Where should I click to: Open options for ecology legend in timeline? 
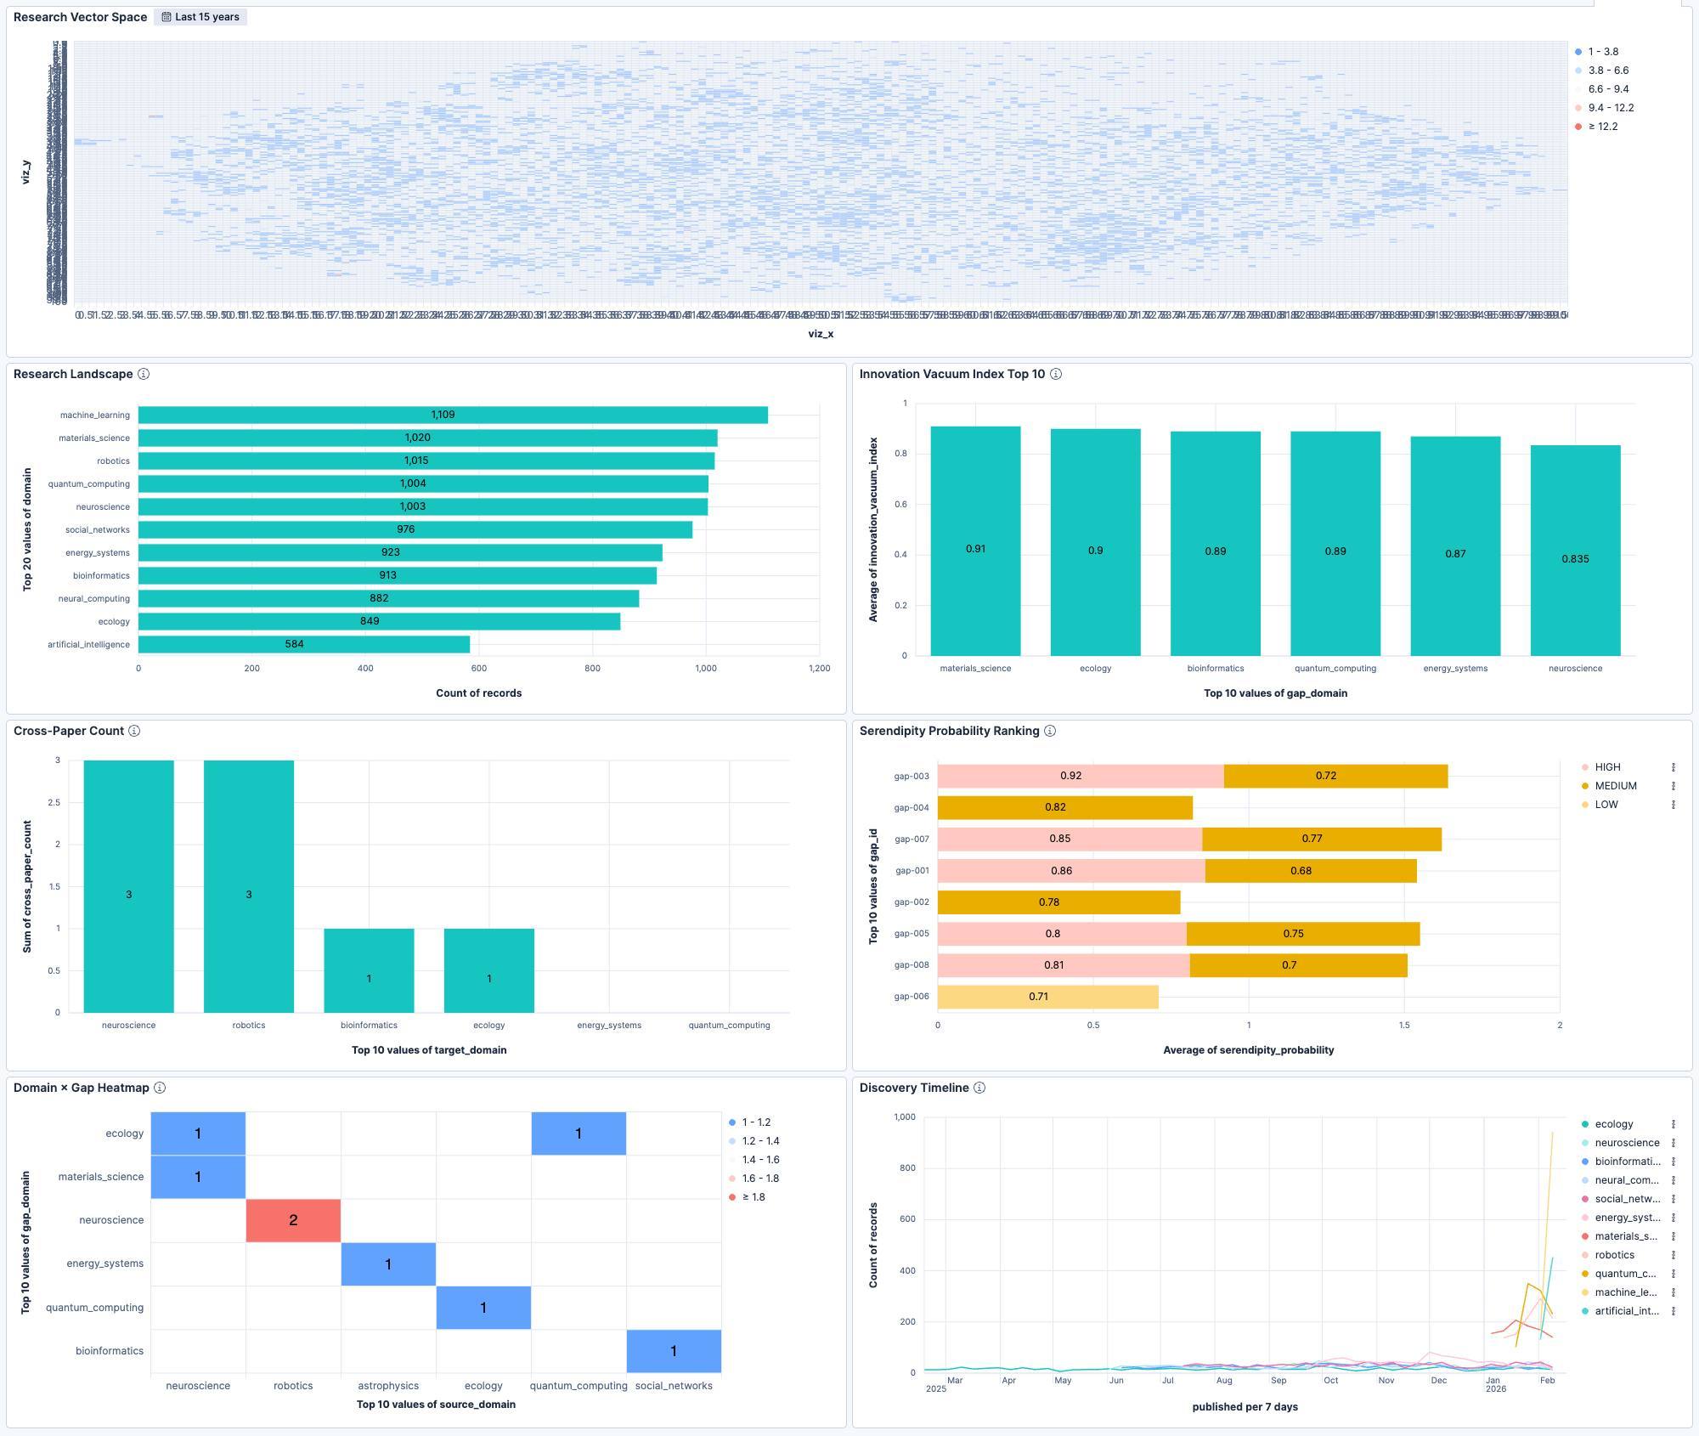point(1674,1124)
